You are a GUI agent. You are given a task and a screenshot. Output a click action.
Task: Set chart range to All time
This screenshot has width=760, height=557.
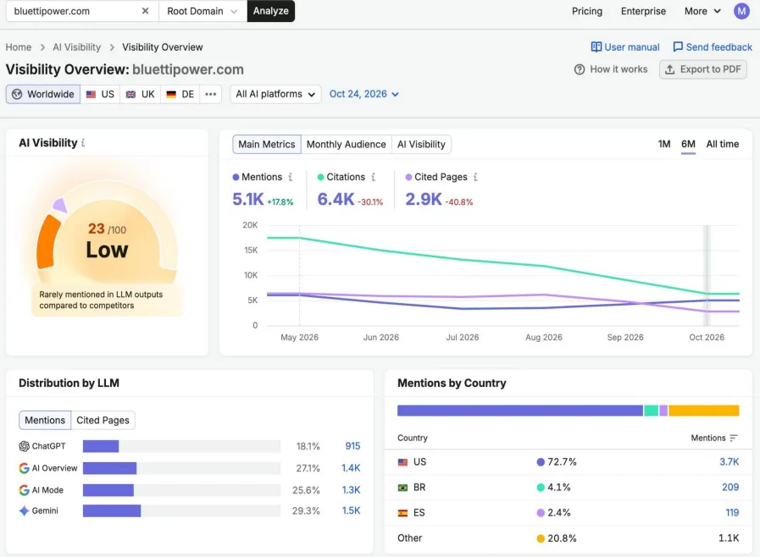(722, 144)
